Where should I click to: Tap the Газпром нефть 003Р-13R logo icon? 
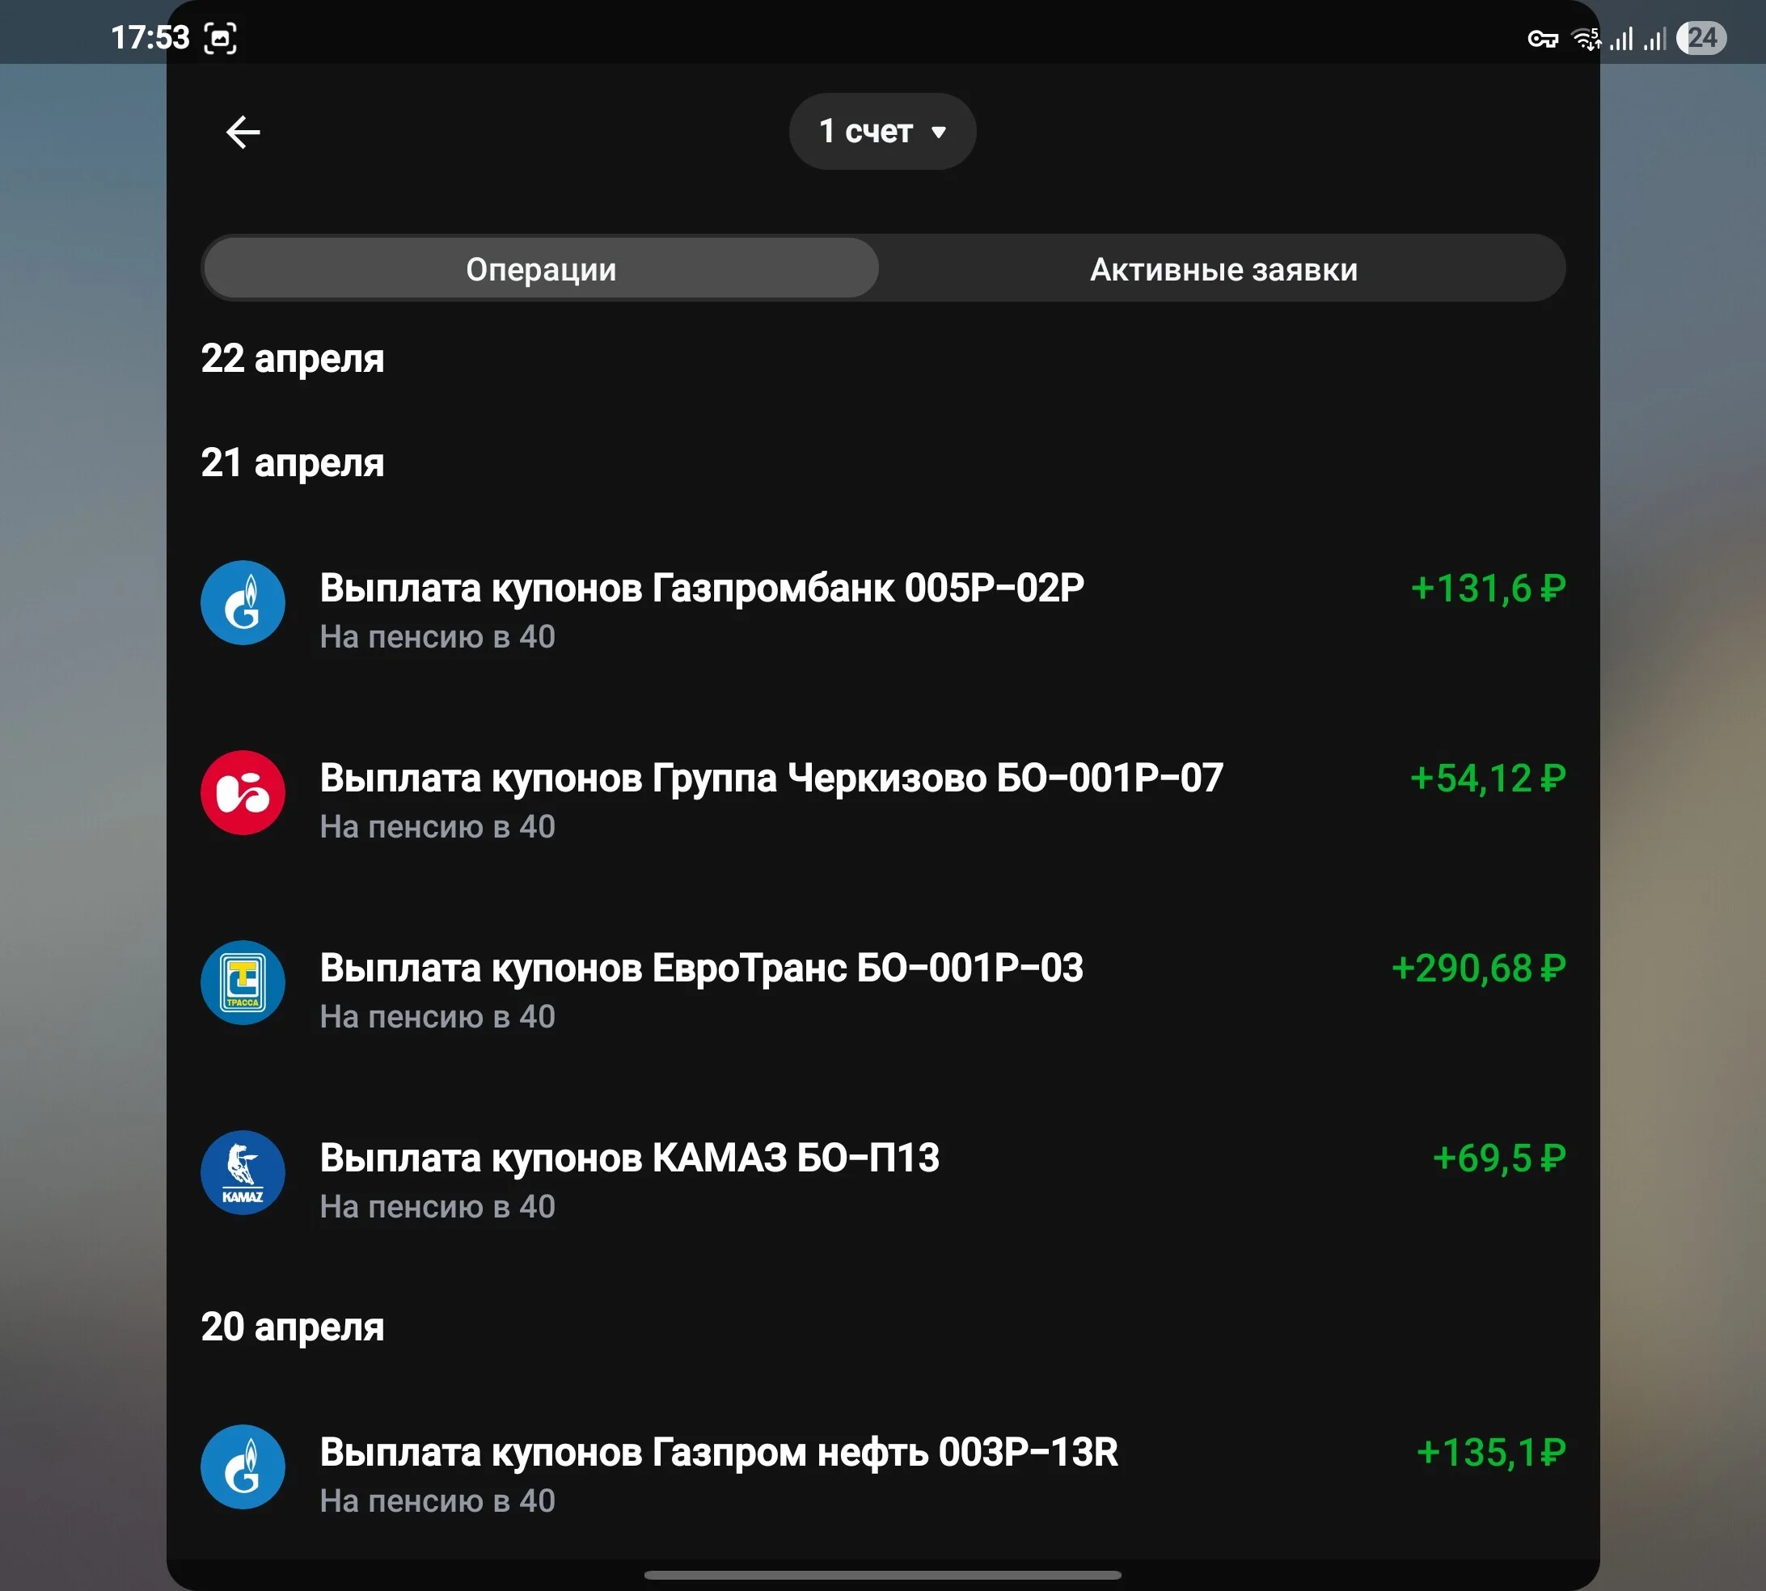tap(243, 1468)
